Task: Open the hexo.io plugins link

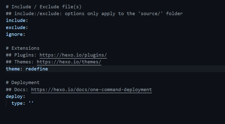Action: tap(73, 55)
